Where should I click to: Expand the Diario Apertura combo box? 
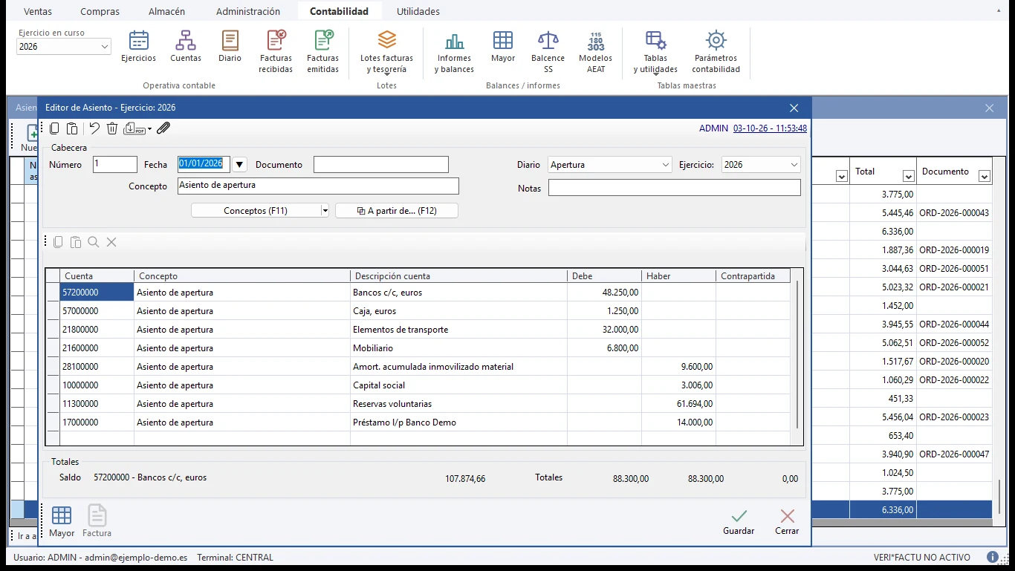coord(666,165)
